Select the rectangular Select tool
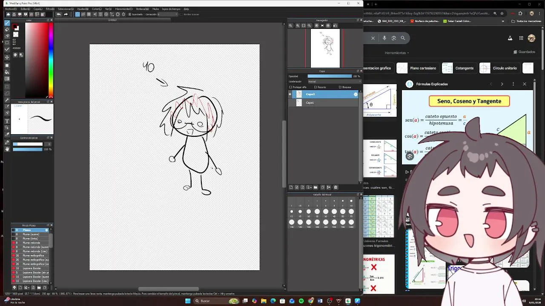The image size is (545, 306). click(x=7, y=86)
